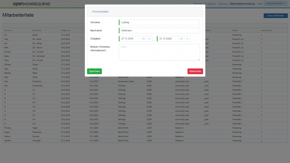
Task: Open calendar picker for the start date
Action: point(144,39)
